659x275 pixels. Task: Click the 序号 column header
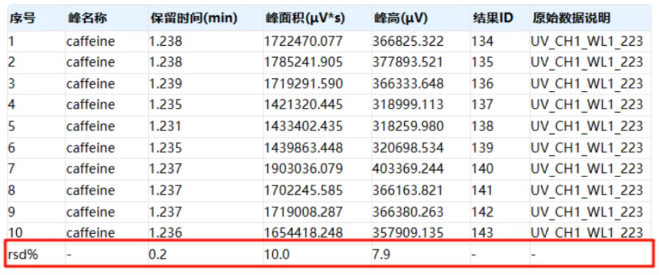point(22,18)
